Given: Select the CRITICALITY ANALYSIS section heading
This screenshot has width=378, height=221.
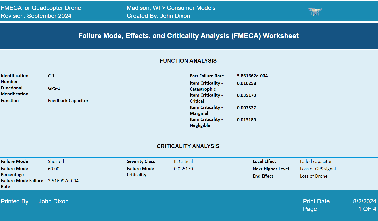Looking at the screenshot, I should coord(188,146).
